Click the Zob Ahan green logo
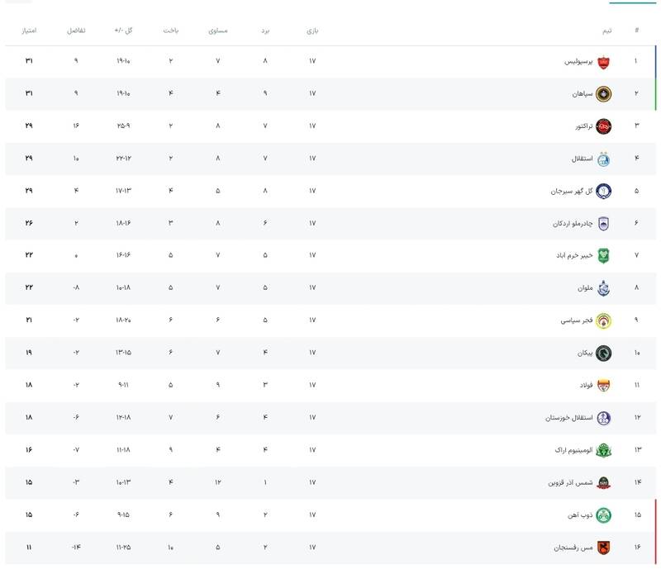 point(603,515)
